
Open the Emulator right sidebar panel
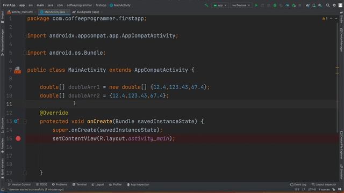tap(341, 172)
